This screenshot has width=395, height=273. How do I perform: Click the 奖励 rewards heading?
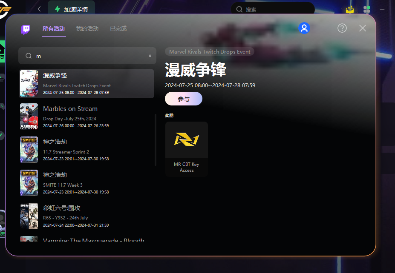[x=169, y=115]
